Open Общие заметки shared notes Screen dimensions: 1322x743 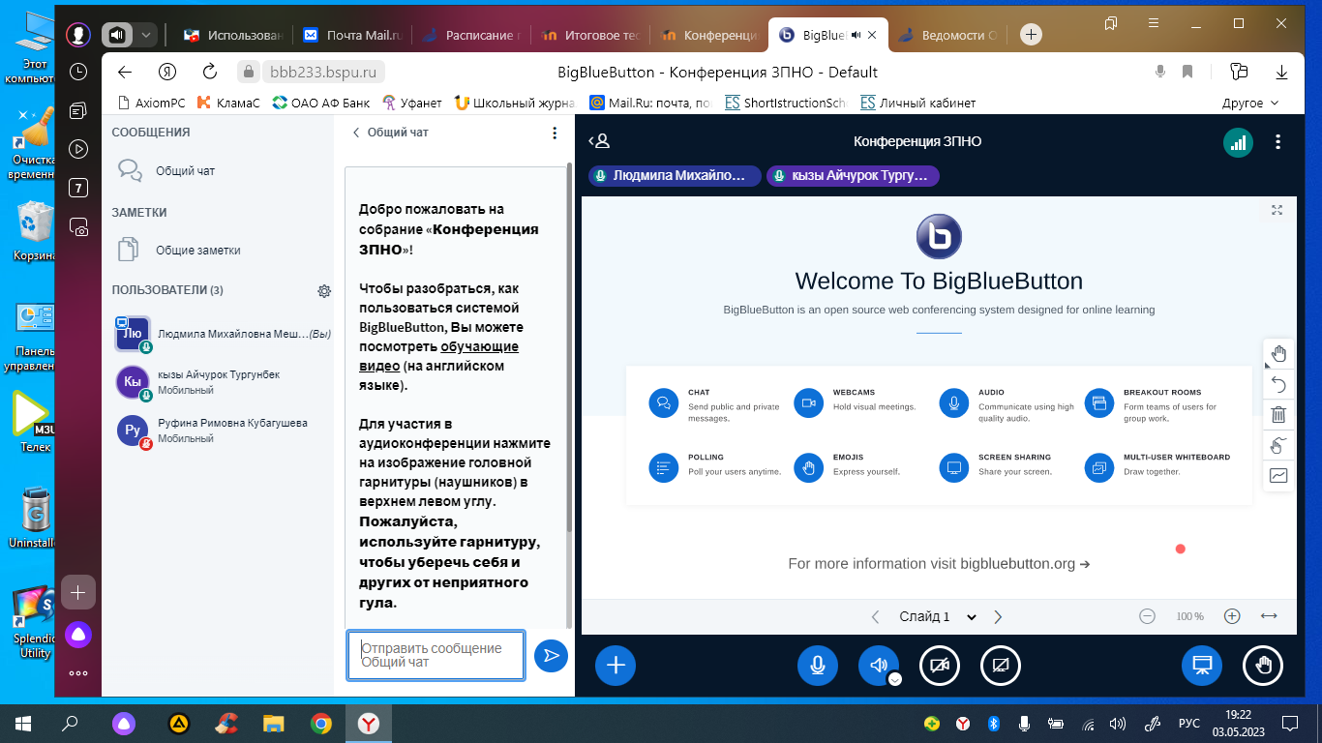point(197,250)
